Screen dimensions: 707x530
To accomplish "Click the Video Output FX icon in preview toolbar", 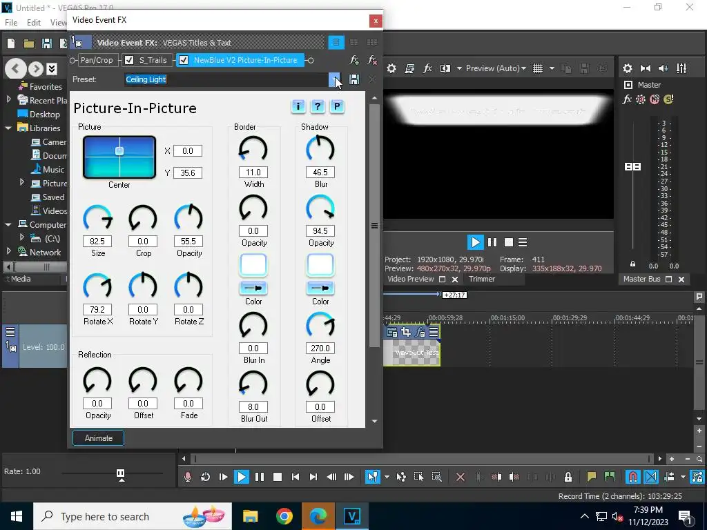I will click(x=427, y=68).
